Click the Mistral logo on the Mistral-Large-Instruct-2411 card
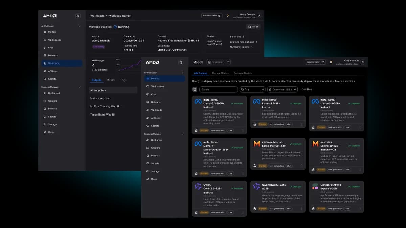This screenshot has height=228, width=406. 257,144
